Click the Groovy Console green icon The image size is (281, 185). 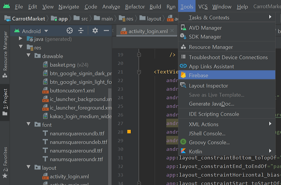pyautogui.click(x=183, y=142)
